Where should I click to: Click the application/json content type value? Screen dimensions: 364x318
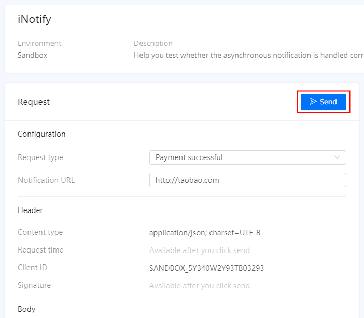205,233
